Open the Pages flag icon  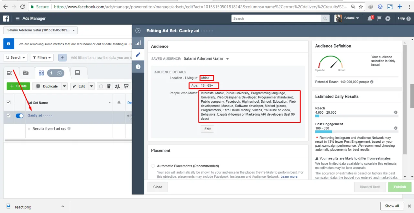379,18
